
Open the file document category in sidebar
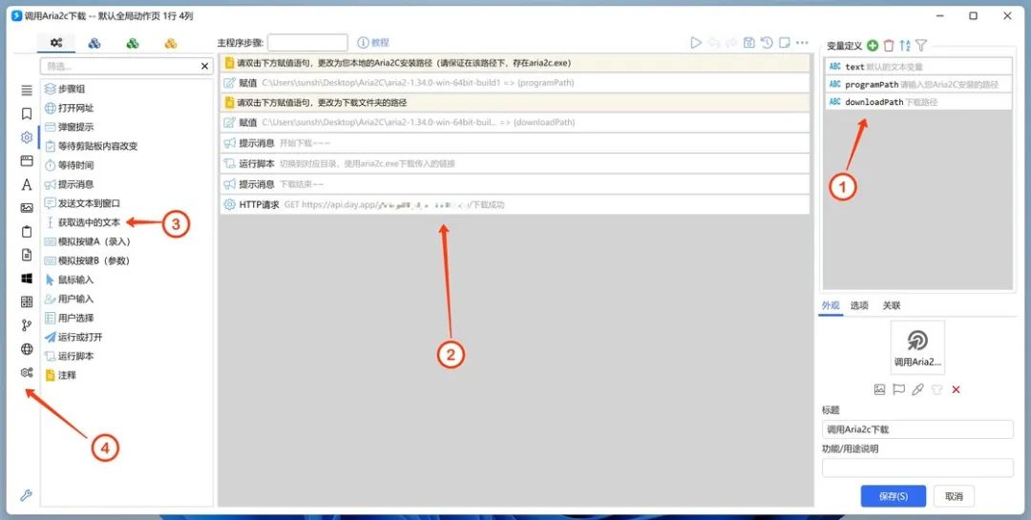click(27, 255)
